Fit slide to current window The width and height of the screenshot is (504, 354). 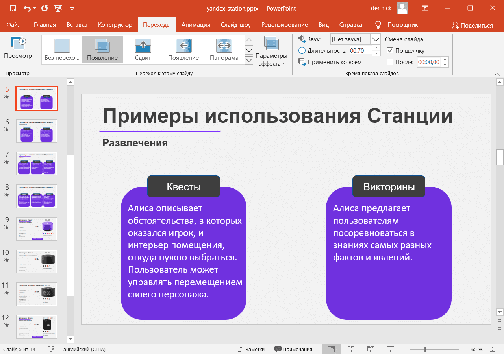click(492, 349)
